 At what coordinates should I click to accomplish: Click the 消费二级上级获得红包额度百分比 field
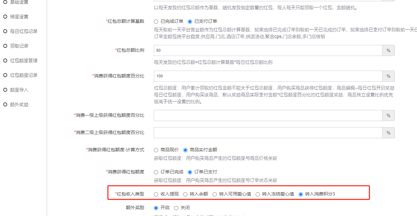click(268, 133)
